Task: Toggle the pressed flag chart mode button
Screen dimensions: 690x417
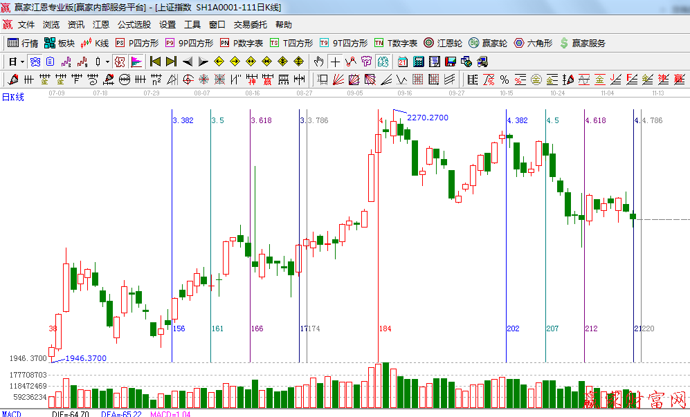Action: [136, 62]
